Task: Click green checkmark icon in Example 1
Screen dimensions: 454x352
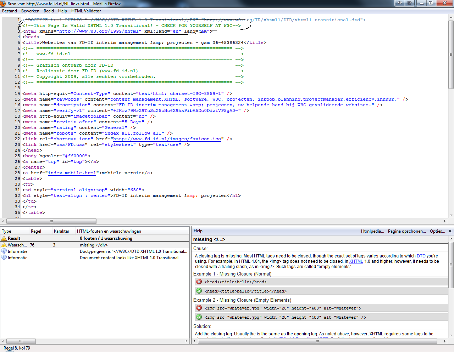Action: (199, 291)
